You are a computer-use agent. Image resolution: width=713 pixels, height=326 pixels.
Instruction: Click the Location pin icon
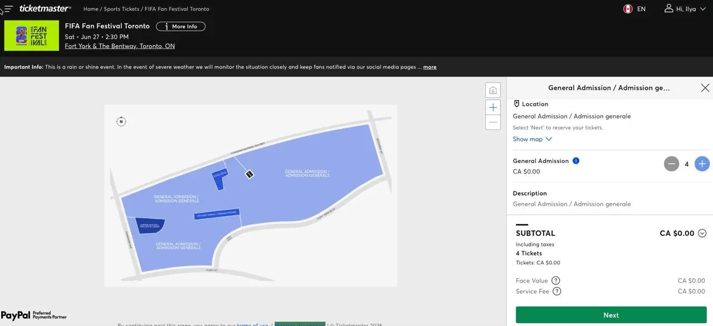516,103
